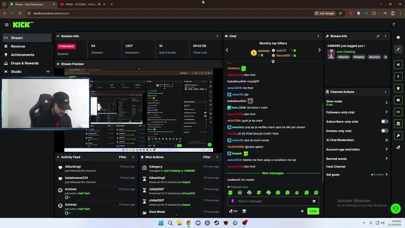Select the pencil edit-layout icon in right sidebar

(x=398, y=49)
